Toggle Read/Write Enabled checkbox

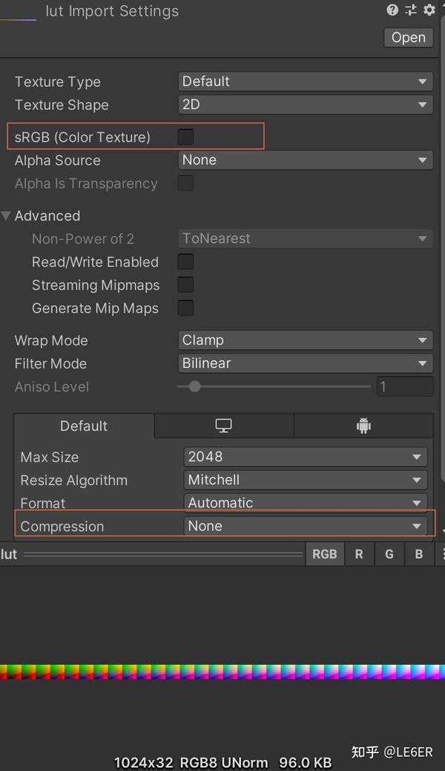[x=185, y=261]
